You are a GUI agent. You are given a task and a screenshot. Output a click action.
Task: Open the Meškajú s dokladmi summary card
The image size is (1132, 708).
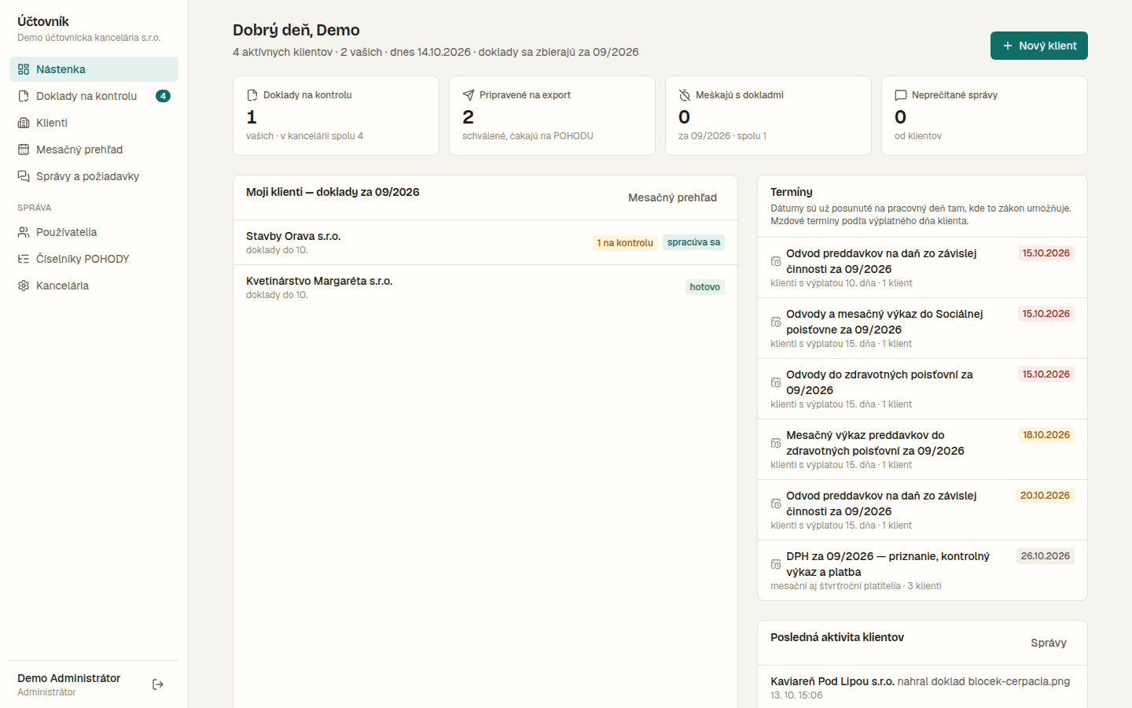768,116
